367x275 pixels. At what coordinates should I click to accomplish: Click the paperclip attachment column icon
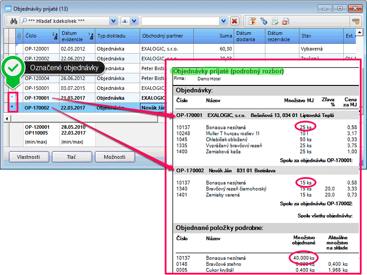[x=19, y=36]
